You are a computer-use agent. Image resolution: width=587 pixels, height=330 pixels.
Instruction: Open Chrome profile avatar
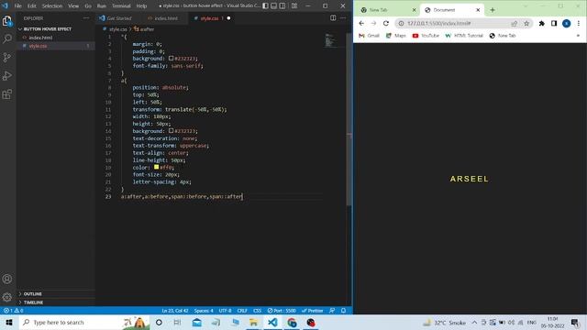pos(567,23)
